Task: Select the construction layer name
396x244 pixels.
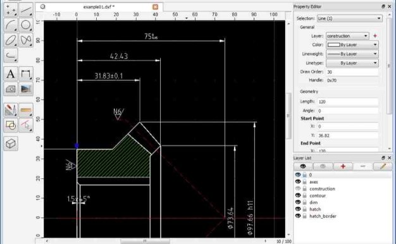Action: (x=322, y=188)
